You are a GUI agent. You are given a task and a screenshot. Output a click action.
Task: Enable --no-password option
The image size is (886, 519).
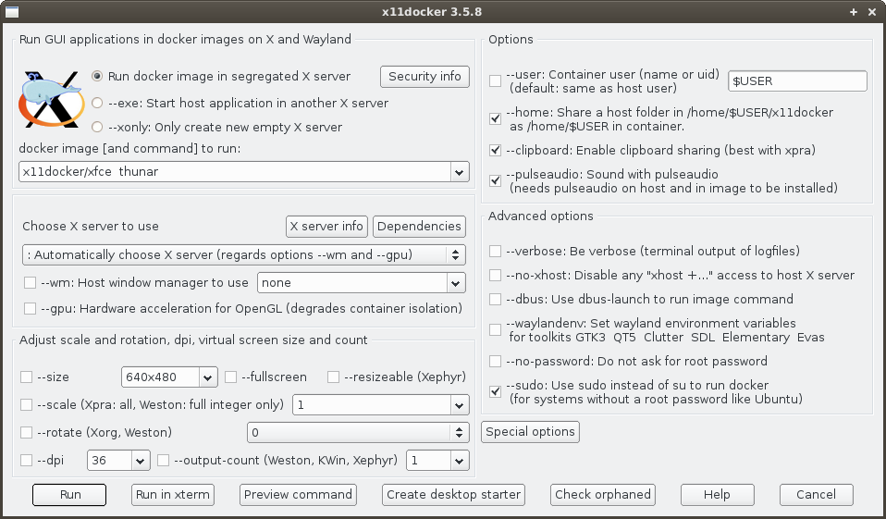pos(496,361)
